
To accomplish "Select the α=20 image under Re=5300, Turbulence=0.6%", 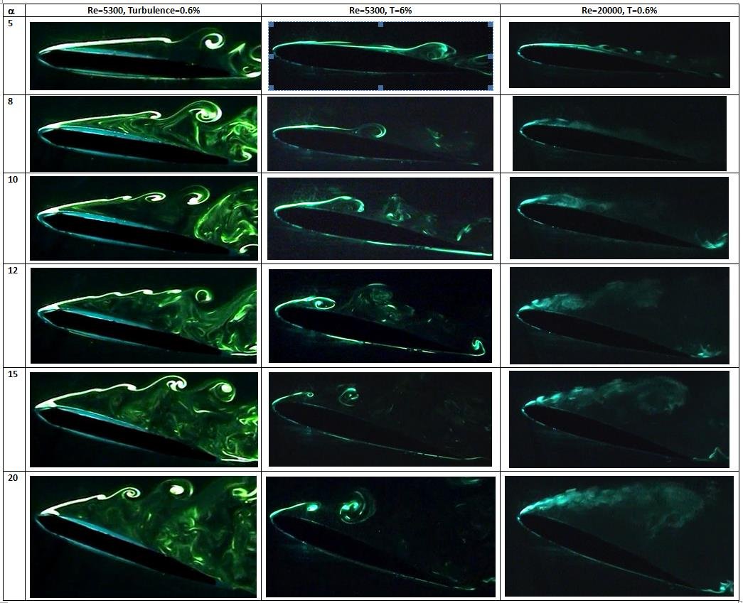I will (144, 536).
